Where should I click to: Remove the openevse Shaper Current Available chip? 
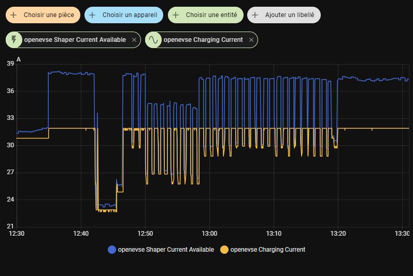click(x=134, y=40)
